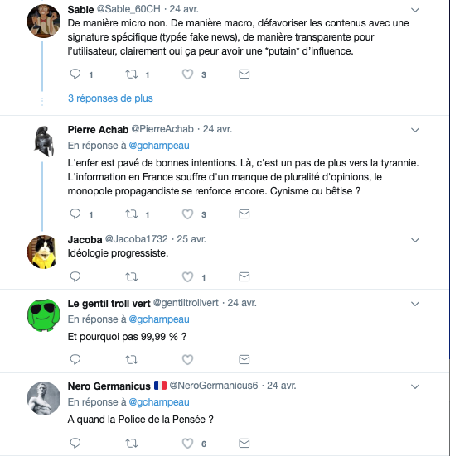Retweet Sable's tweet about fake news
Image resolution: width=450 pixels, height=456 pixels.
click(x=132, y=74)
